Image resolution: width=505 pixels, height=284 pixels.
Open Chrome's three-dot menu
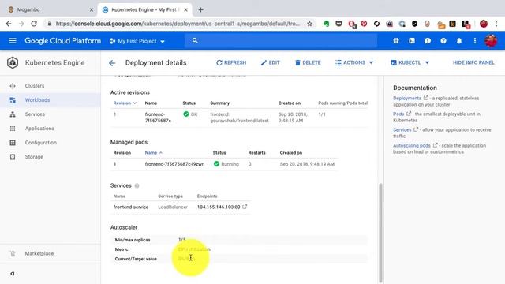click(x=496, y=24)
